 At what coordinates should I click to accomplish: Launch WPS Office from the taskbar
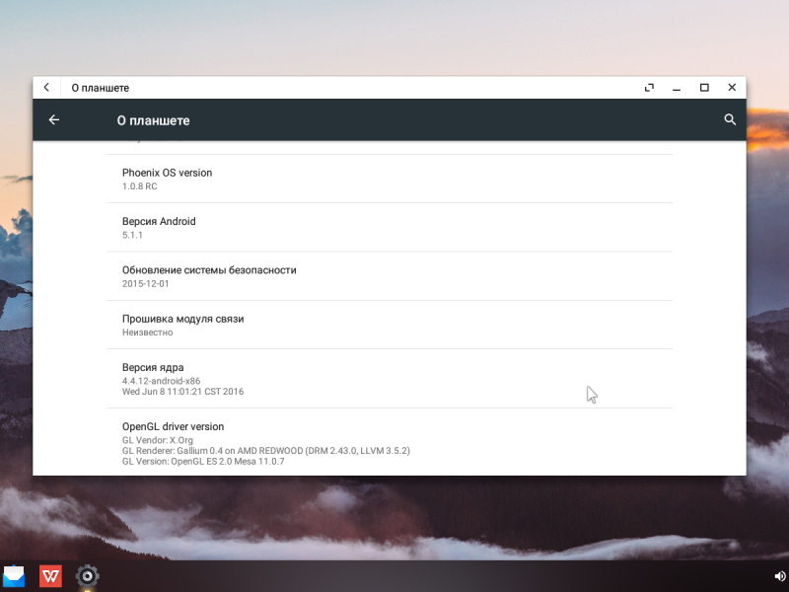click(50, 576)
